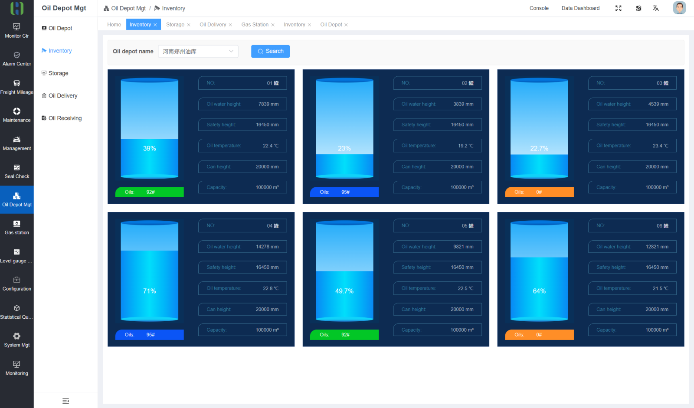Click the orange Oils 0# label of tank 03
Viewport: 694px width, 408px height.
pos(539,192)
